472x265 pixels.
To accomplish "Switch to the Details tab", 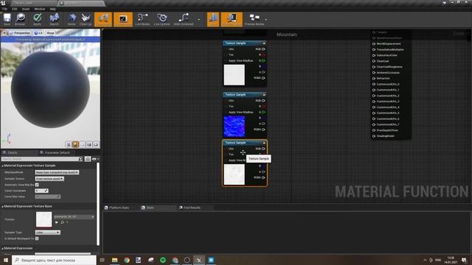I will coord(13,152).
